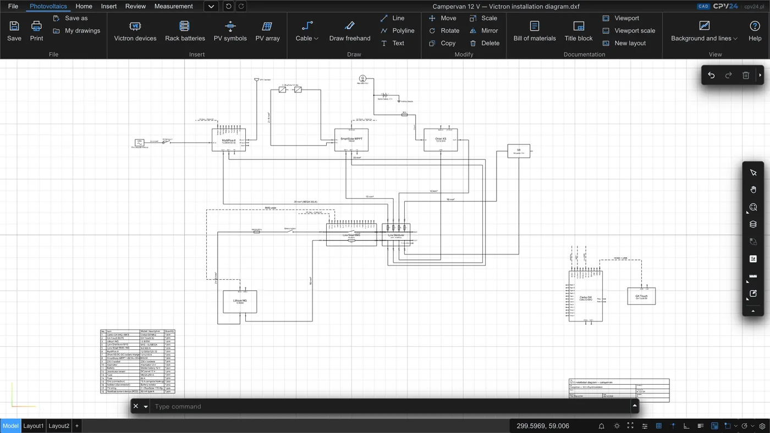Viewport: 770px width, 433px height.
Task: Undo using floating toolbar arrow
Action: 711,75
